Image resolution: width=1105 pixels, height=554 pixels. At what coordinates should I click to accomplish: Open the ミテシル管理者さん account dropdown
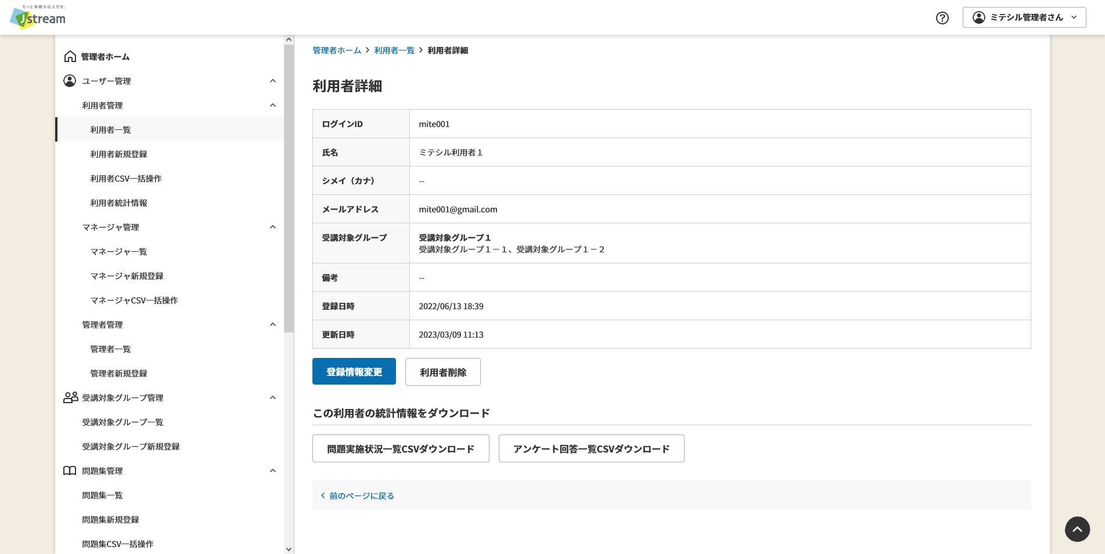[x=1024, y=17]
